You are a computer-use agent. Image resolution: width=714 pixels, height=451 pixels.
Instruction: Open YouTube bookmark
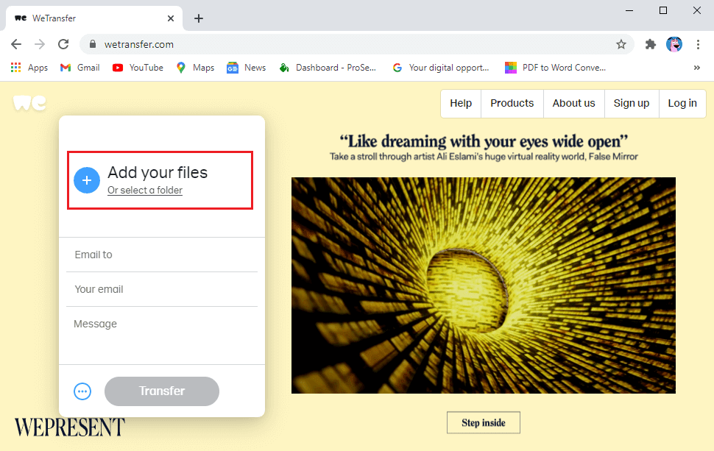(x=138, y=68)
